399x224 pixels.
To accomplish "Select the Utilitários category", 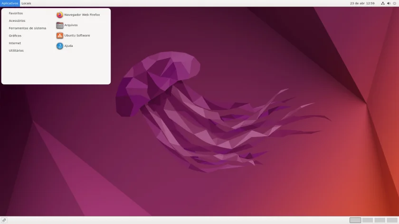I will click(x=16, y=51).
